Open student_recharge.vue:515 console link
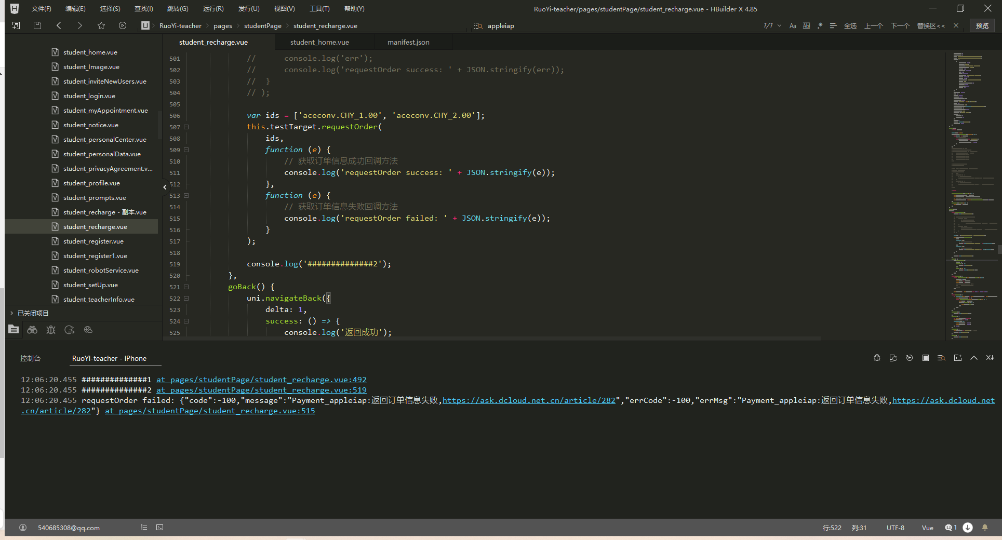This screenshot has width=1002, height=540. pos(210,411)
